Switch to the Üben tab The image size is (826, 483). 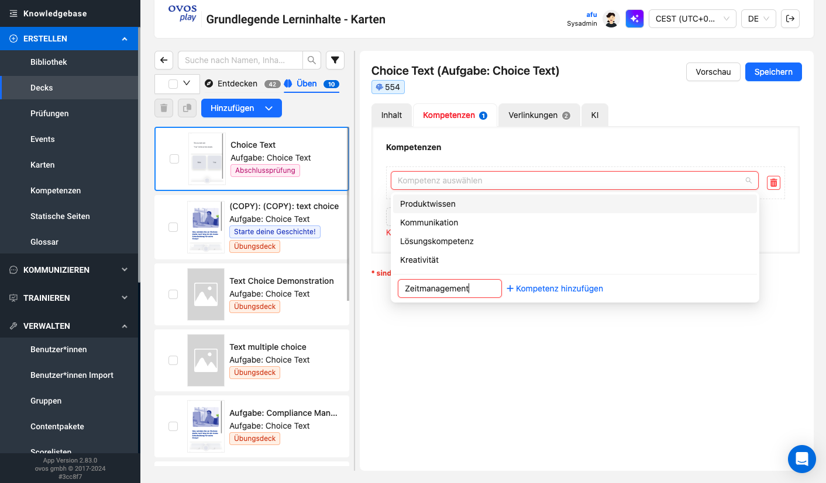pyautogui.click(x=312, y=84)
